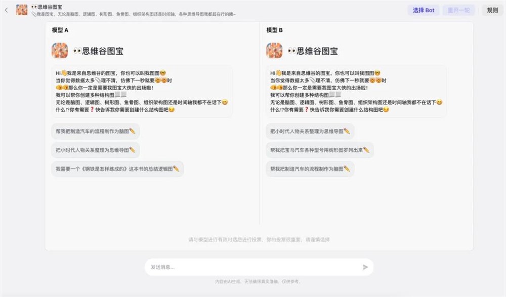Click the bot avatar in the top header

tap(21, 10)
